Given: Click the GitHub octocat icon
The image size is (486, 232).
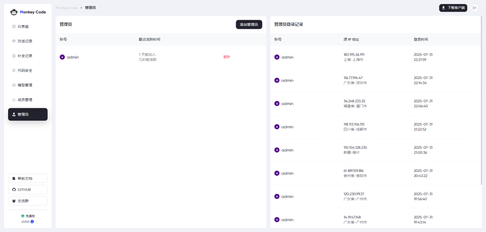Looking at the screenshot, I should [x=13, y=190].
